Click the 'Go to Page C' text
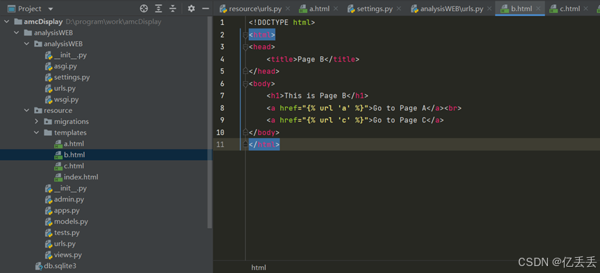This screenshot has height=273, width=600. [400, 121]
